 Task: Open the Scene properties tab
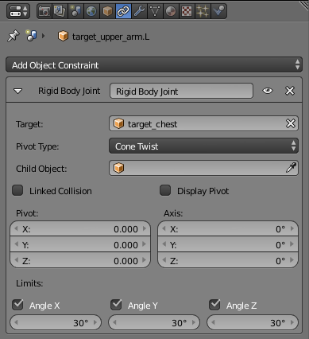75,11
